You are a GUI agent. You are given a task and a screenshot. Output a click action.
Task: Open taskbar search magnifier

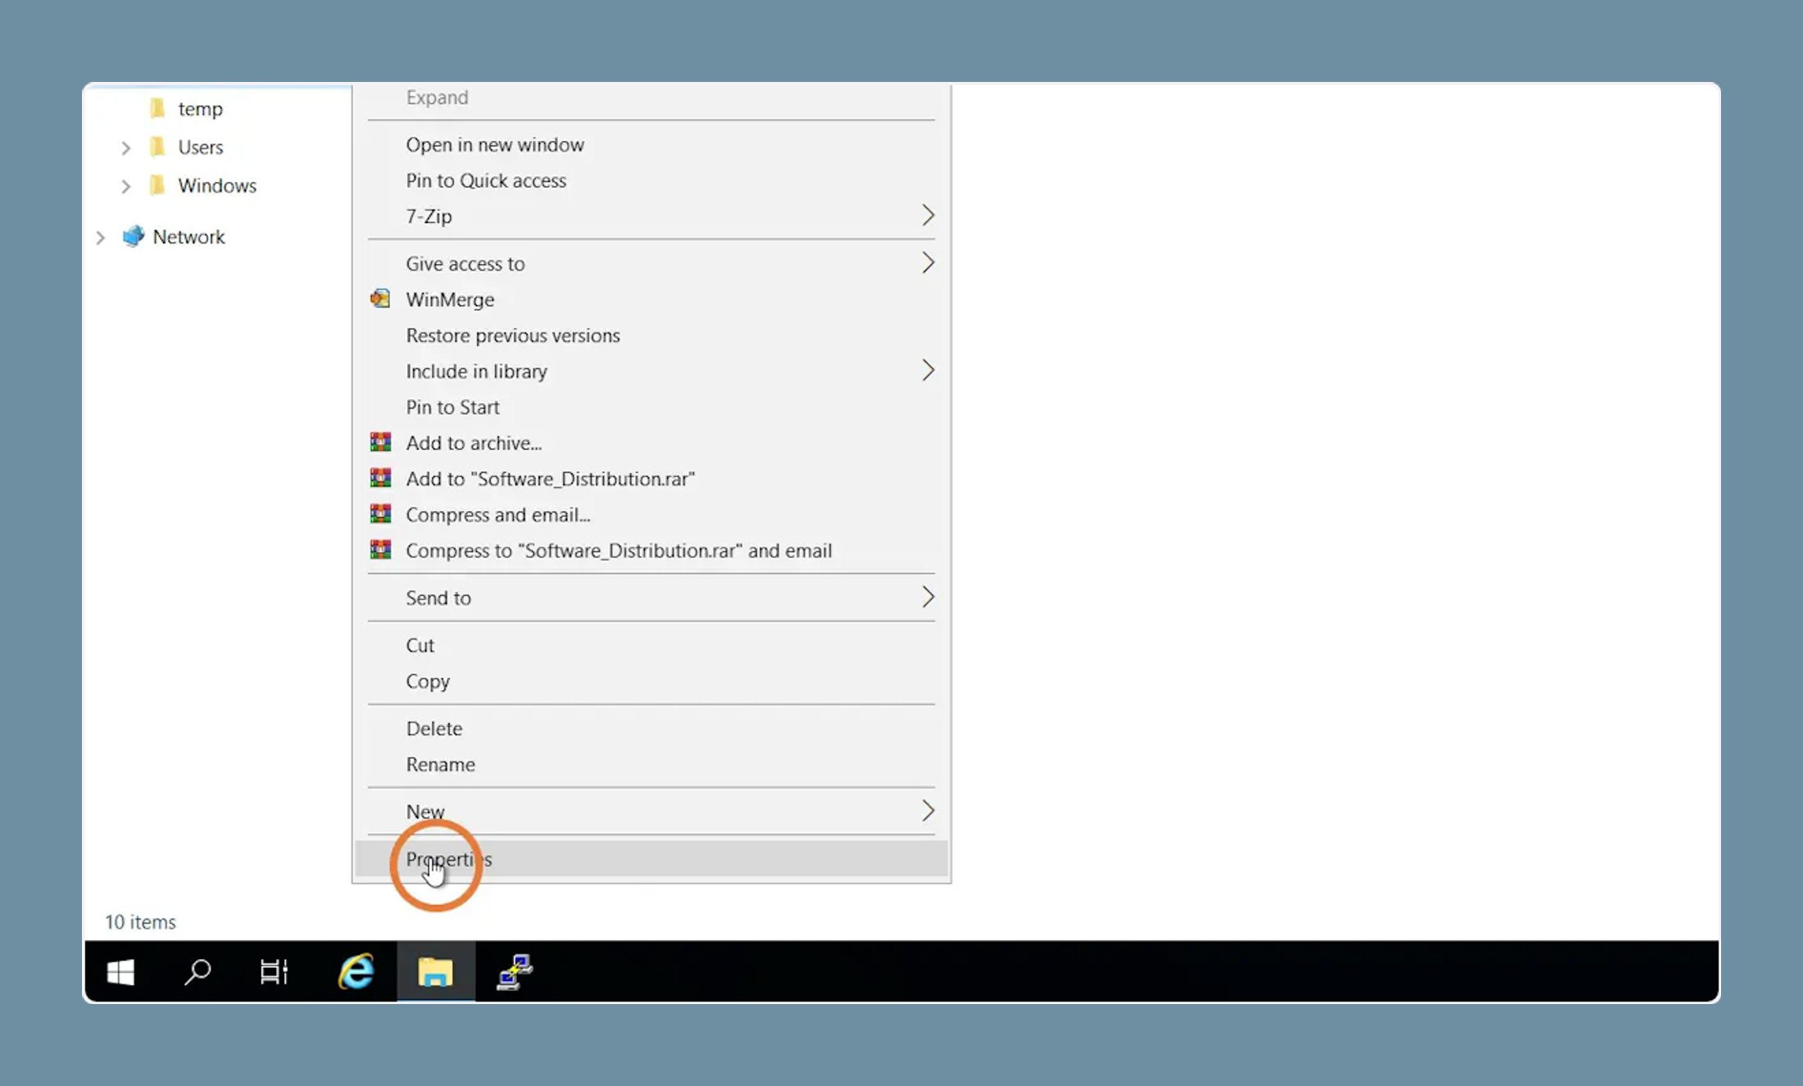(x=198, y=972)
